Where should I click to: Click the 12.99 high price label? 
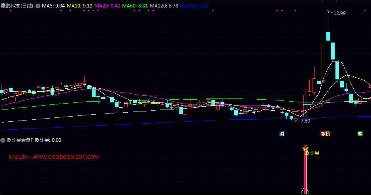click(339, 13)
